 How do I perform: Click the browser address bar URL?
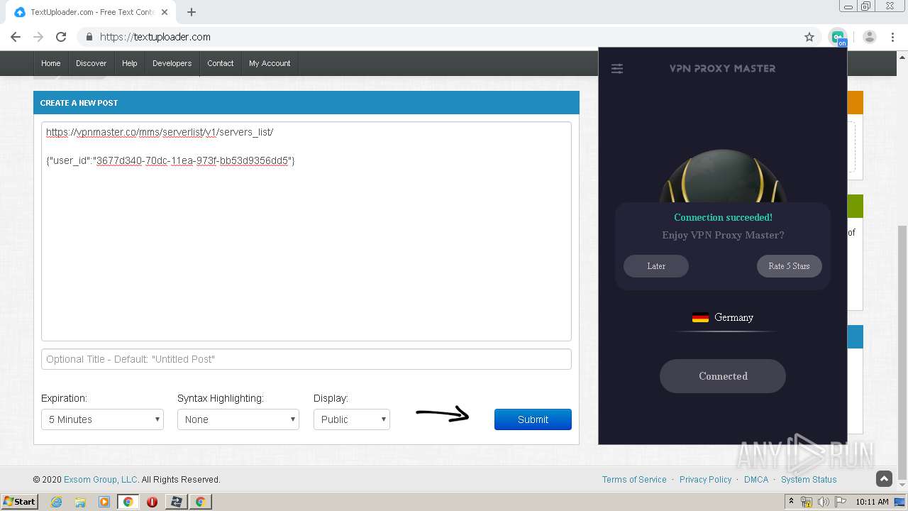click(x=155, y=37)
